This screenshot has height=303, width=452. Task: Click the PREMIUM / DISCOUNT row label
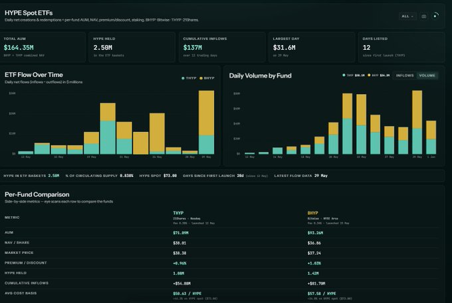click(x=26, y=263)
